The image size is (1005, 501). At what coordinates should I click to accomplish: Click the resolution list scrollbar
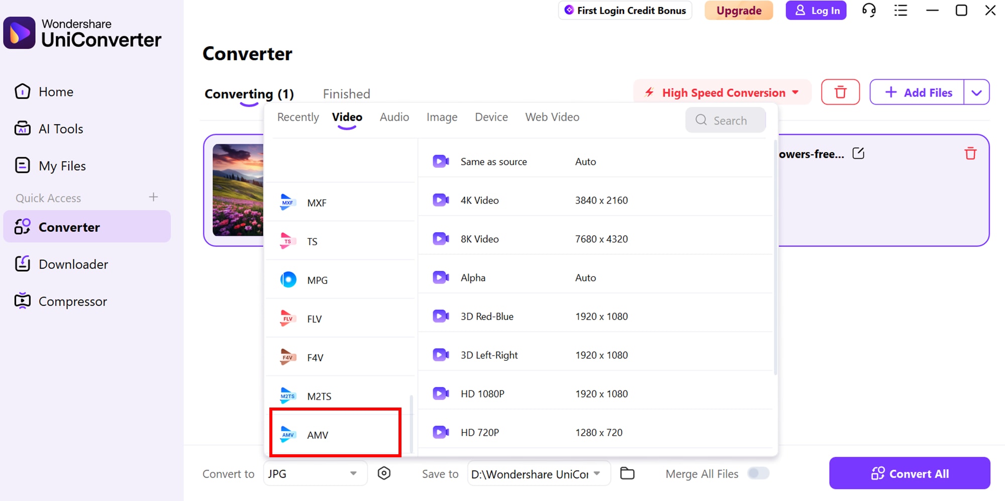point(775,256)
